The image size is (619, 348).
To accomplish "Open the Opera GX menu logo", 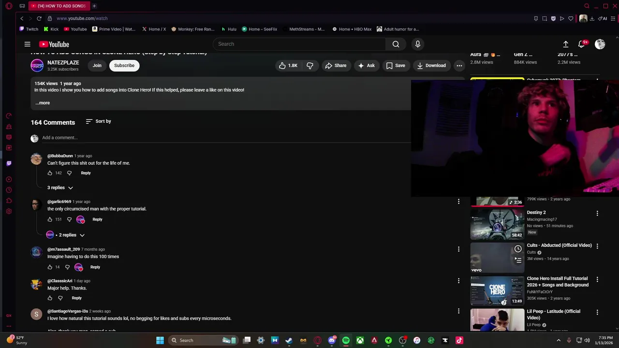I will coord(9,6).
